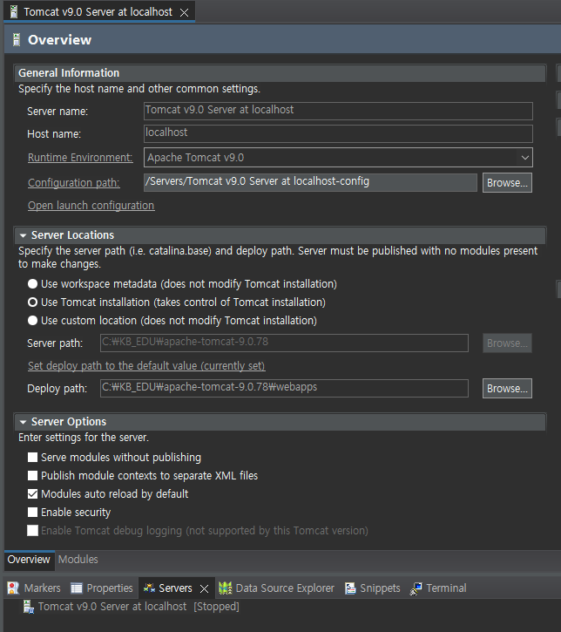Click the Server Locations section title
Screen dimensions: 561x632
click(x=72, y=235)
